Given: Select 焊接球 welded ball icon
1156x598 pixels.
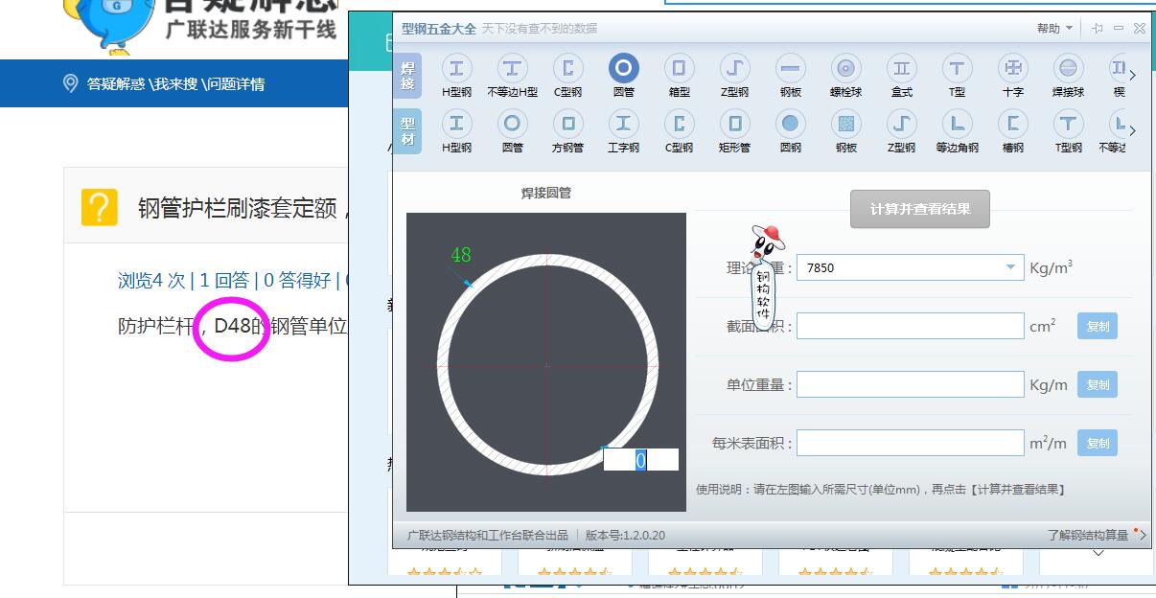Looking at the screenshot, I should click(x=1068, y=76).
